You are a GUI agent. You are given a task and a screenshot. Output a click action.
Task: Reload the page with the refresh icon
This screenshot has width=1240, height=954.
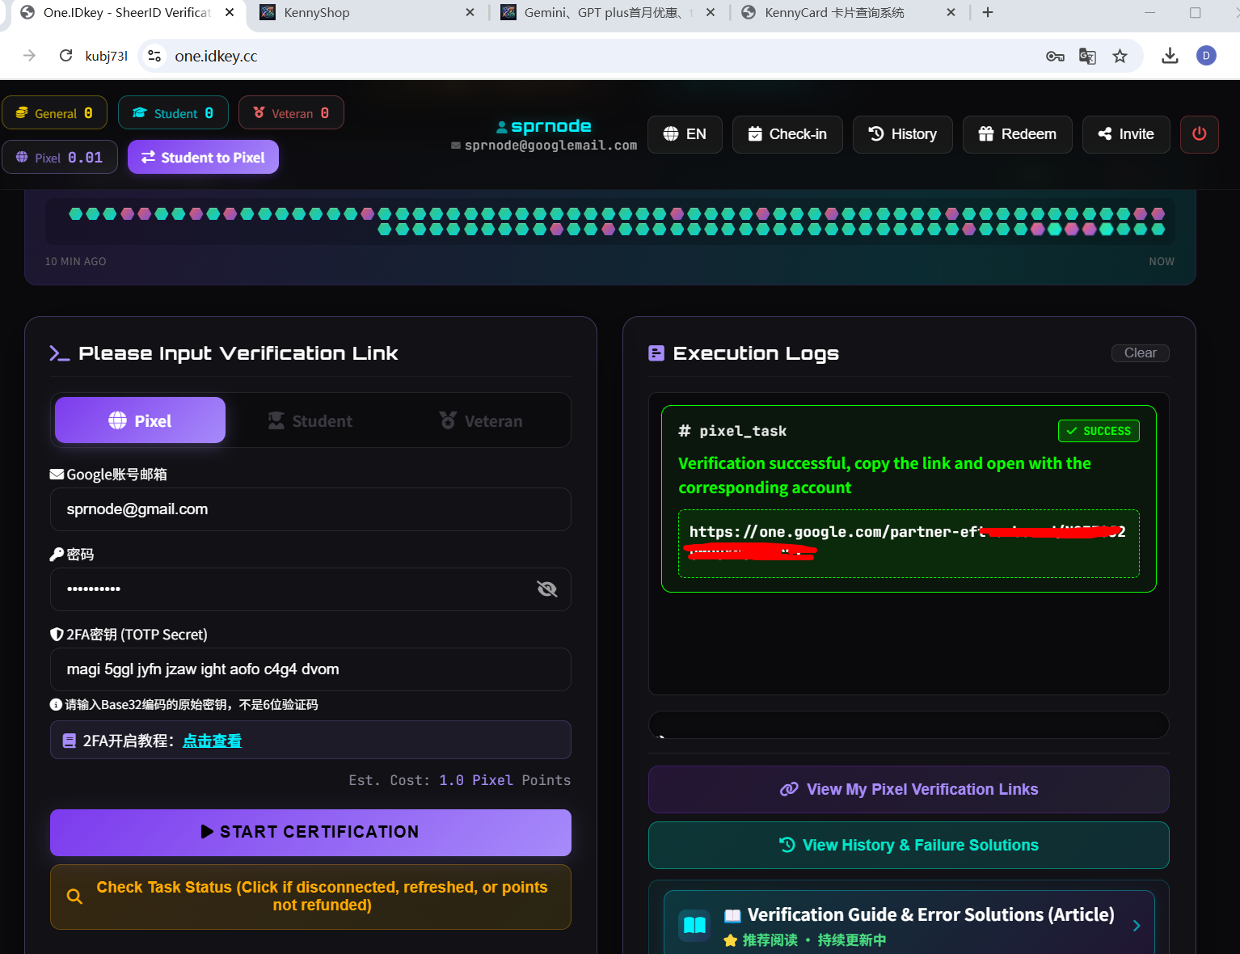click(66, 56)
